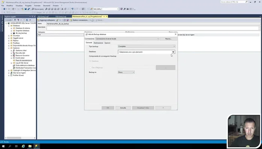The image size is (262, 149).
Task: Click the Gestione criteri icon in tree
Action: pyautogui.click(x=14, y=51)
